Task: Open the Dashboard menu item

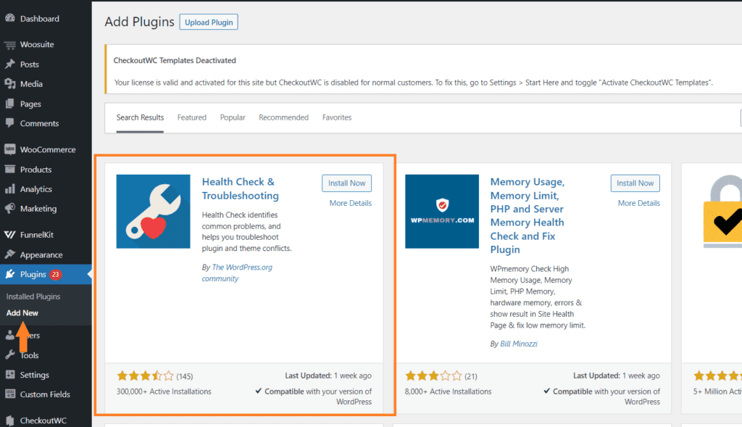Action: pyautogui.click(x=40, y=18)
